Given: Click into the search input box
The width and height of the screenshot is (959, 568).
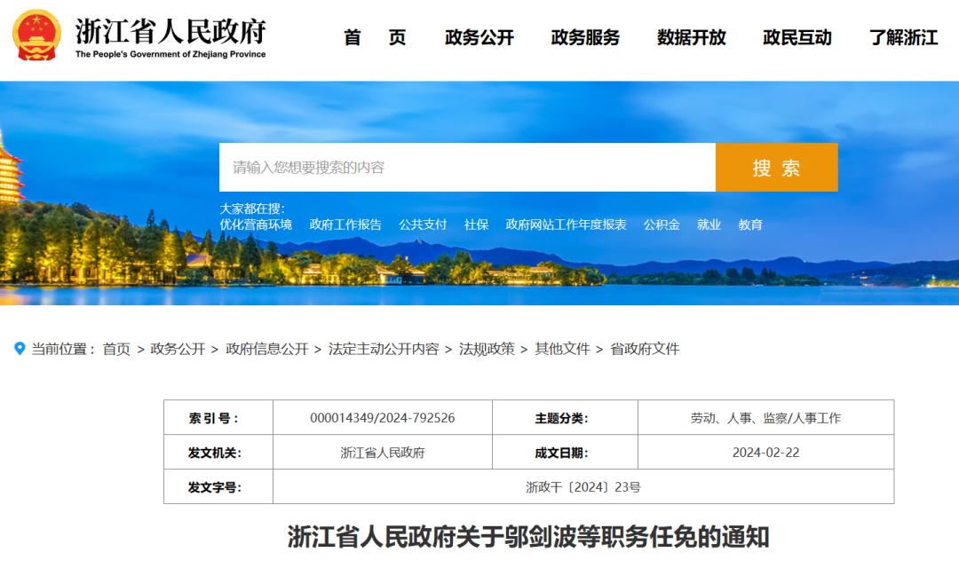Looking at the screenshot, I should (x=467, y=168).
